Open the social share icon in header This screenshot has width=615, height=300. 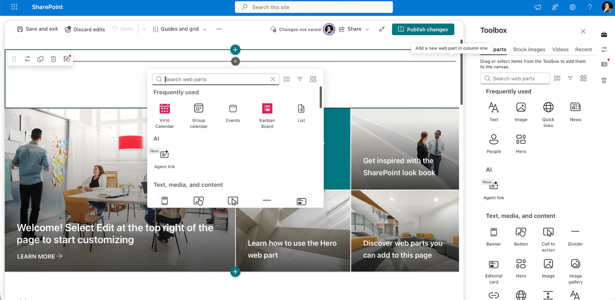[555, 7]
